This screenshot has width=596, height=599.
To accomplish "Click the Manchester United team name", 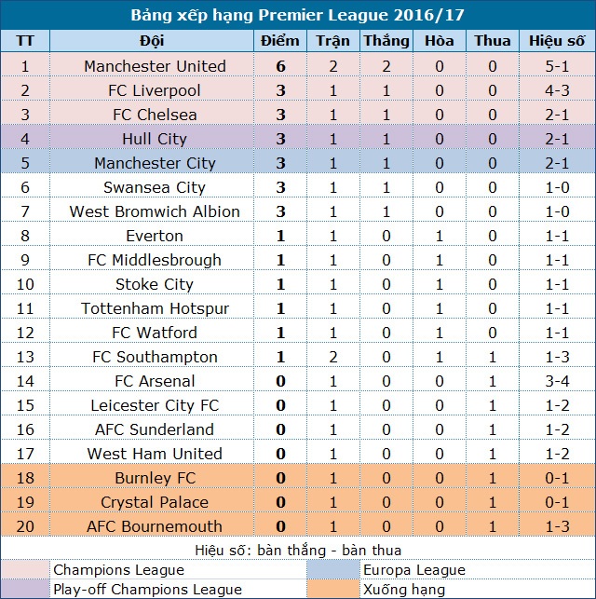I will click(x=155, y=66).
